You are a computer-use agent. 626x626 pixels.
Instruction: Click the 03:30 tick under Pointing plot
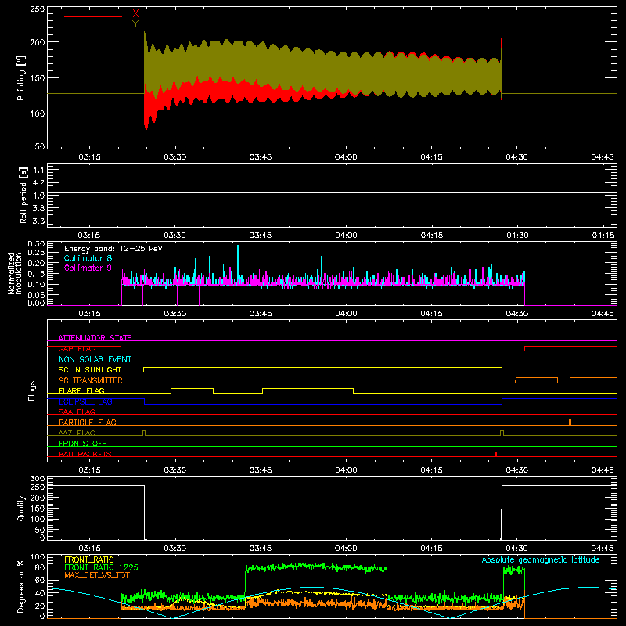(174, 157)
